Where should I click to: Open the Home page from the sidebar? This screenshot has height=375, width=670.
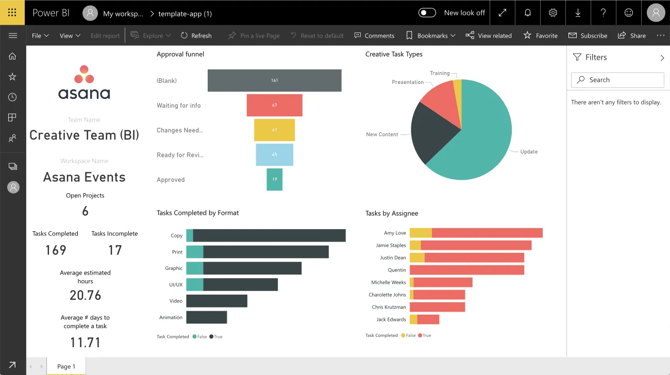click(x=13, y=56)
